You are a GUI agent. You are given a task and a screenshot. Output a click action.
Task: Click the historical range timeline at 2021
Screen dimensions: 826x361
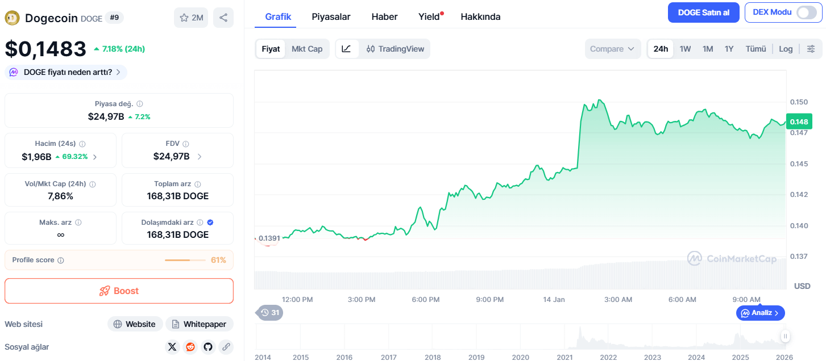point(564,357)
